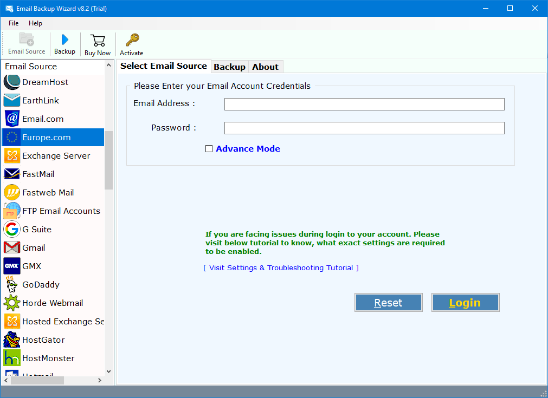Image resolution: width=548 pixels, height=398 pixels.
Task: Click the Email Source toolbar folder icon
Action: (27, 39)
